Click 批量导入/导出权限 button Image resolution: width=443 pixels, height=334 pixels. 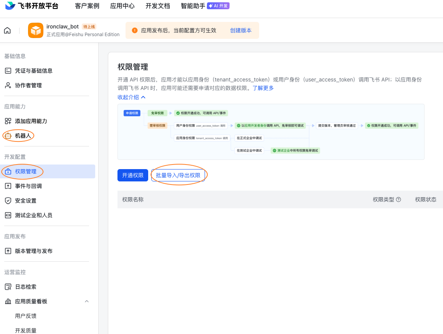click(x=178, y=175)
